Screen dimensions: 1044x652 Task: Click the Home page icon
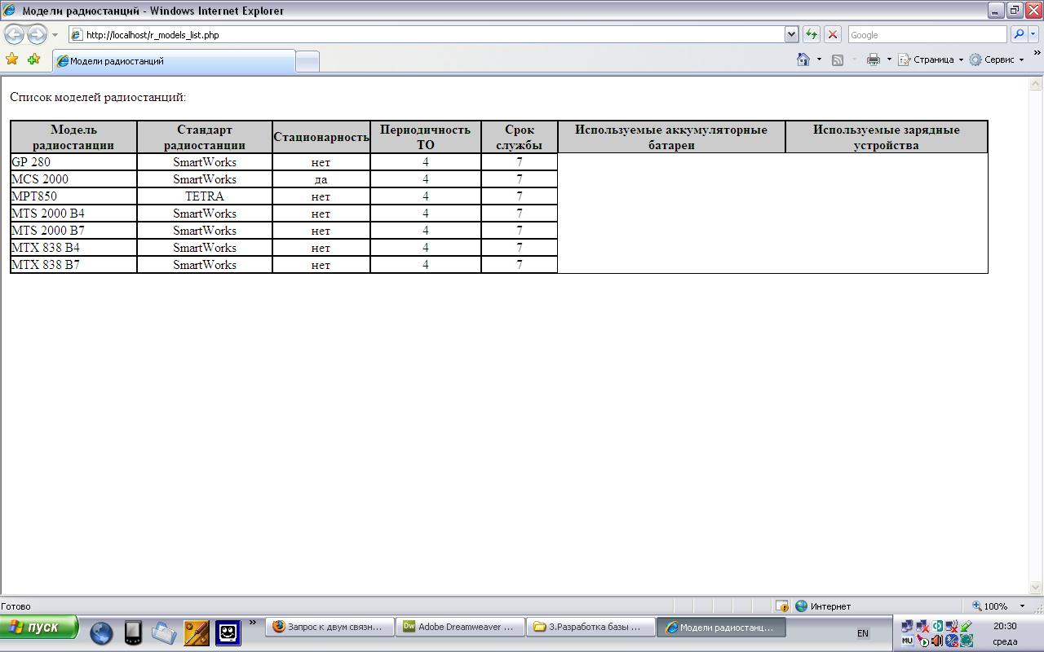coord(803,59)
